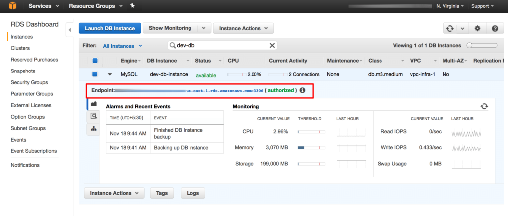The width and height of the screenshot is (508, 216).
Task: Sort by the Maintenance column header
Action: click(345, 61)
